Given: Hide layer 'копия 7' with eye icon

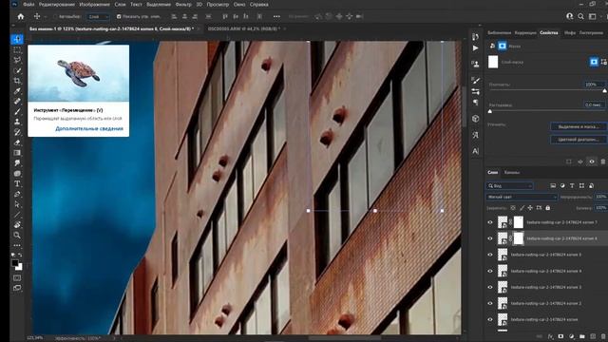Looking at the screenshot, I should [x=490, y=222].
